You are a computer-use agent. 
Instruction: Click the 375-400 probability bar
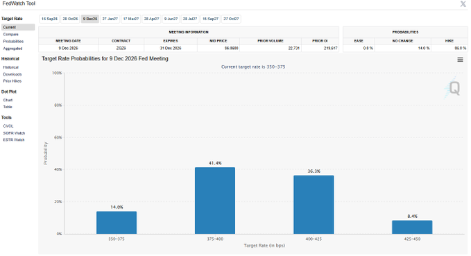215,200
